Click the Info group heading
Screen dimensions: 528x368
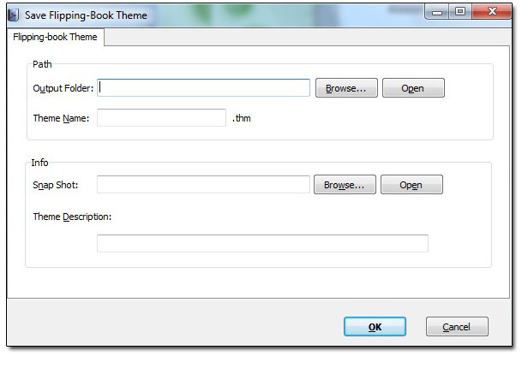[x=39, y=163]
